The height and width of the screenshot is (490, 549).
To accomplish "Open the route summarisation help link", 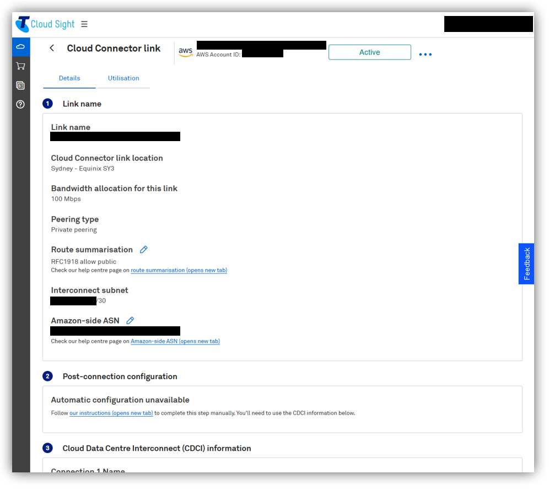I will (179, 271).
